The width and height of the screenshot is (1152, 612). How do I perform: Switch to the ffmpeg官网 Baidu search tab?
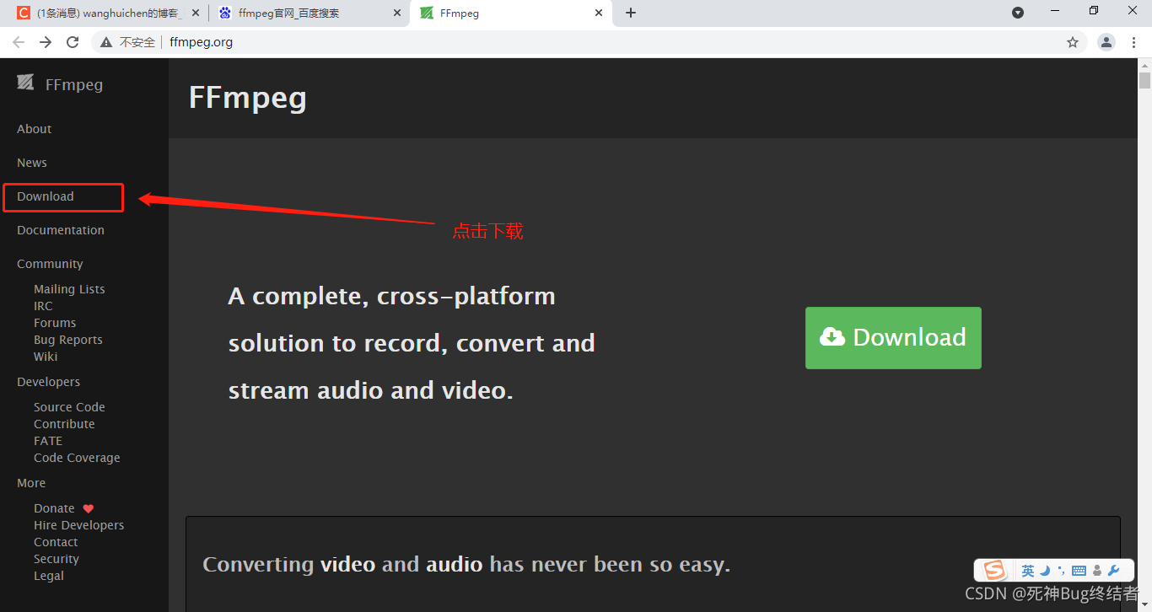pyautogui.click(x=310, y=13)
